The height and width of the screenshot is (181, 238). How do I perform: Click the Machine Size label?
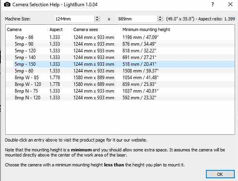pyautogui.click(x=18, y=19)
